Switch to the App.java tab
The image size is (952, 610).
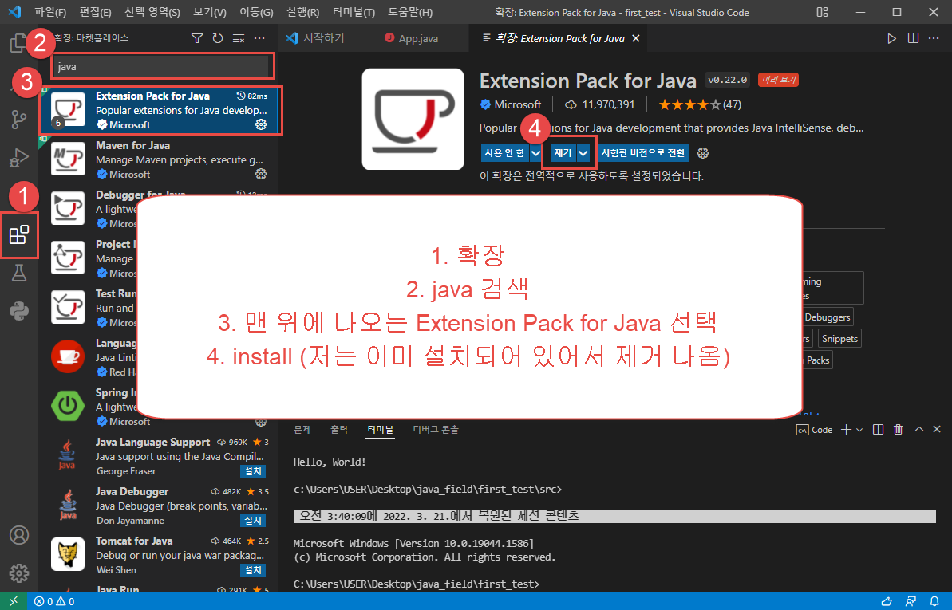pyautogui.click(x=418, y=38)
